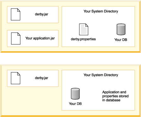Select the top derby.jar box

tap(33, 15)
